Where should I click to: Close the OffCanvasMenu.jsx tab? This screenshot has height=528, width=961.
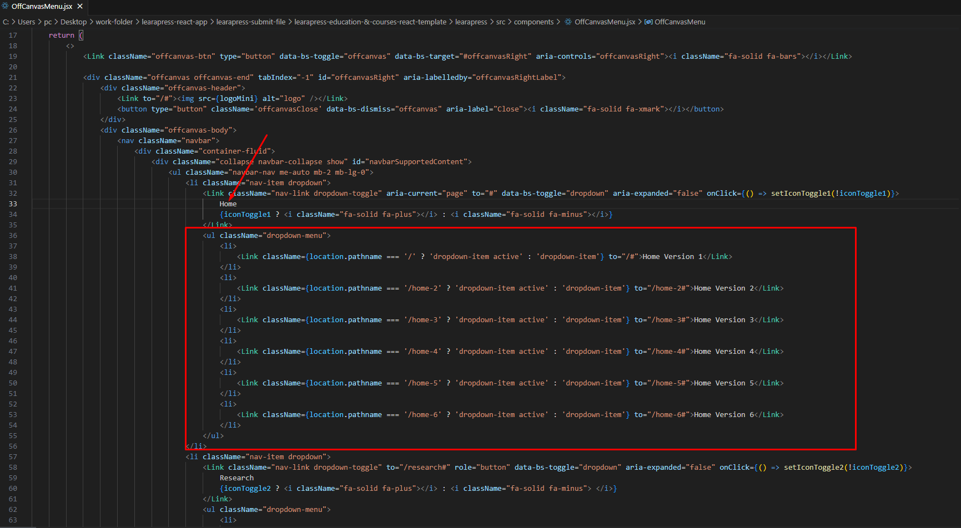[x=80, y=6]
